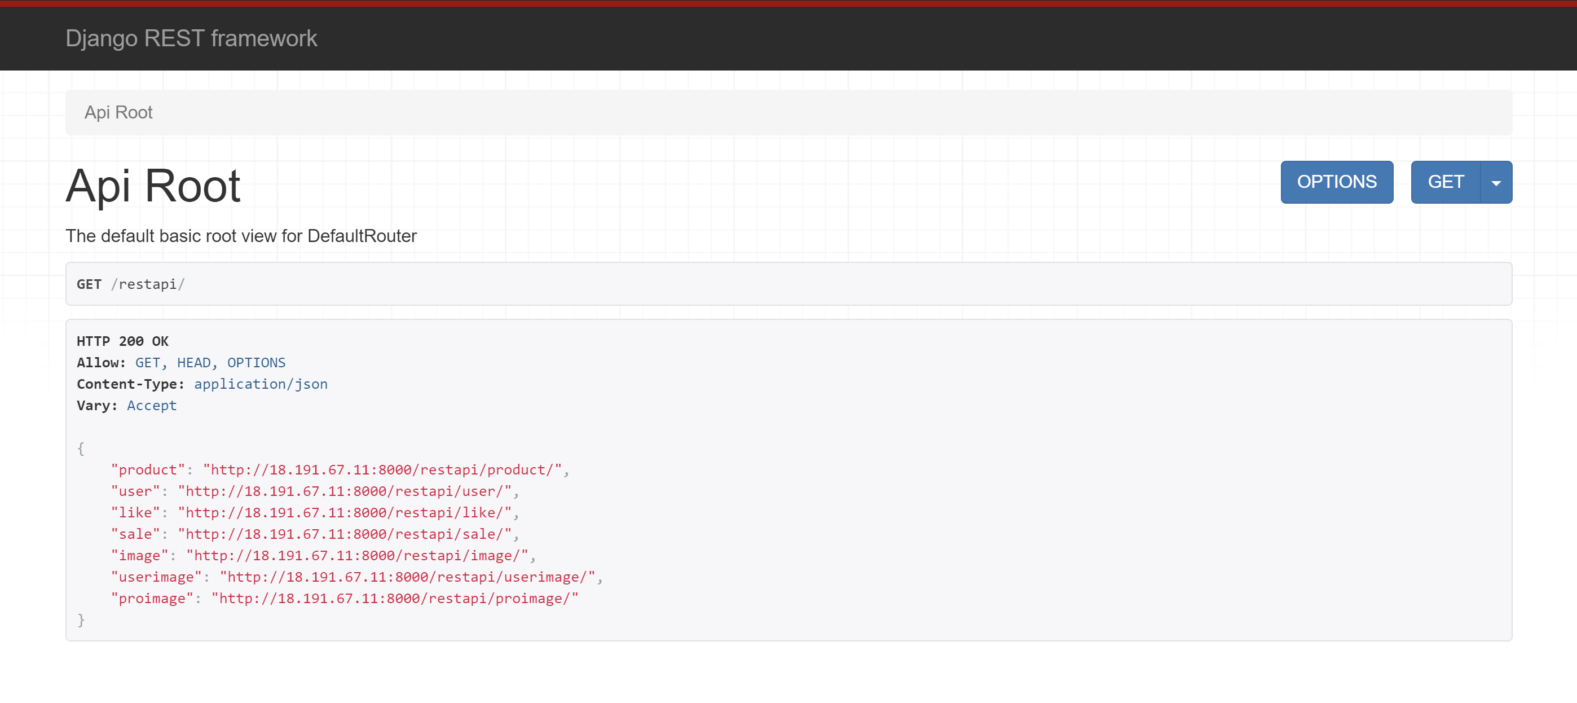Click the Django REST framework brand link

tap(191, 38)
